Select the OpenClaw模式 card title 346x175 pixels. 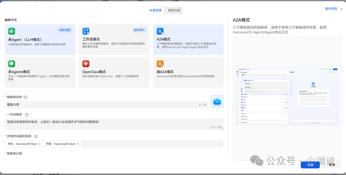[94, 72]
